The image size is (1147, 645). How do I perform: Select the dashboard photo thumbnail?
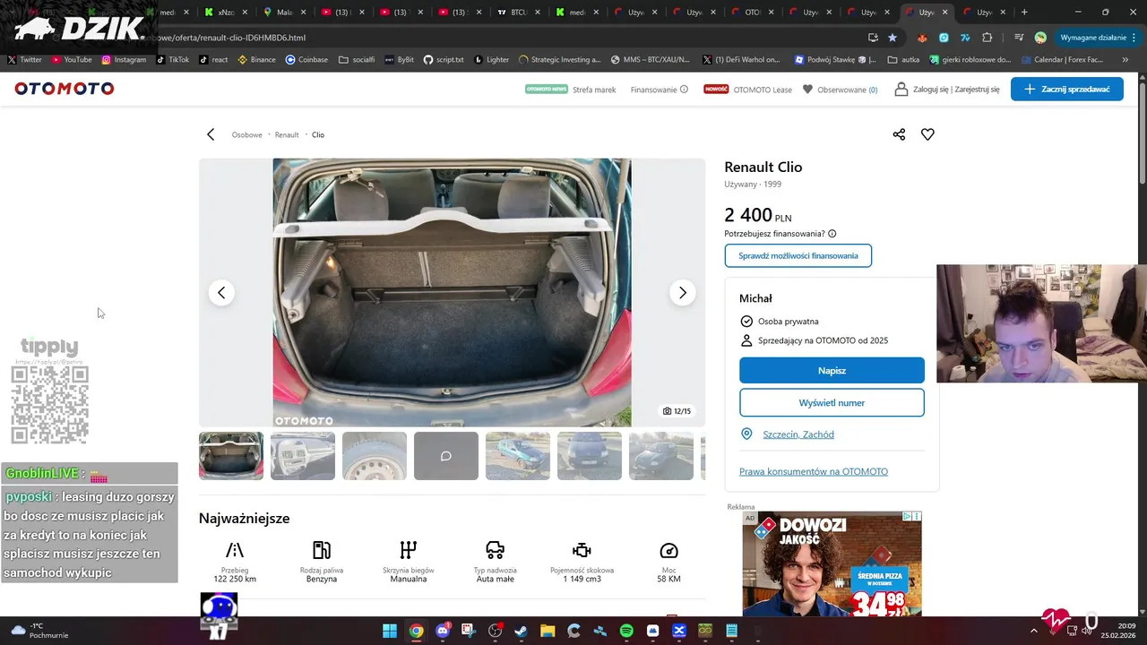coord(303,456)
